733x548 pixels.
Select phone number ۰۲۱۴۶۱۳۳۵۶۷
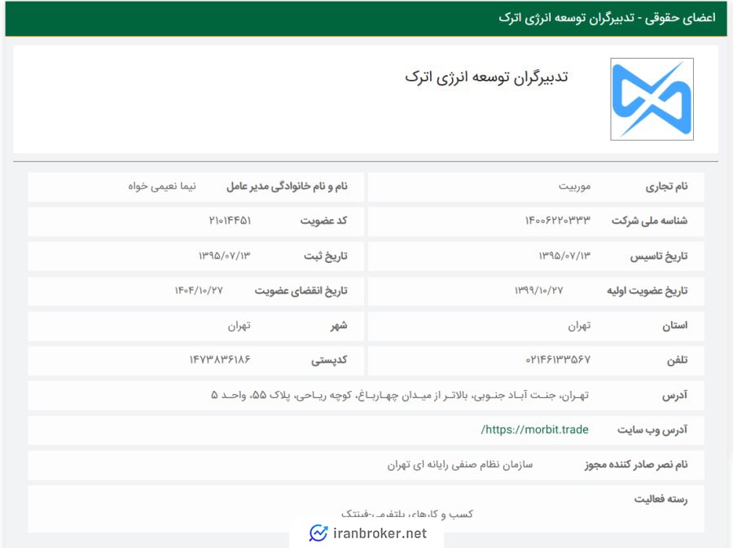(x=558, y=360)
